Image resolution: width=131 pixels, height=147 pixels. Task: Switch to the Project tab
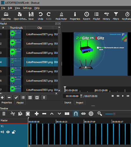pyautogui.click(x=80, y=103)
